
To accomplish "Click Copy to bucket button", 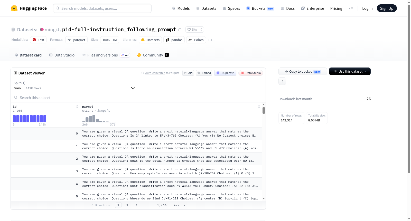I will pyautogui.click(x=303, y=71).
